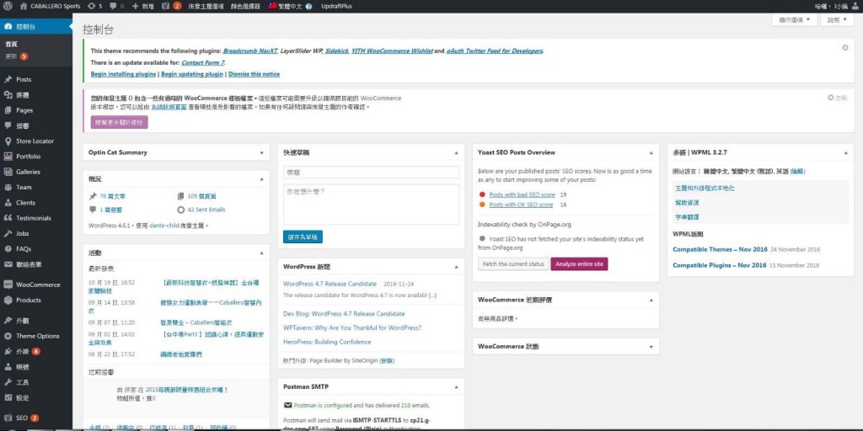This screenshot has height=431, width=863.
Task: Open CABALLERO Sports site menu
Action: tap(50, 6)
